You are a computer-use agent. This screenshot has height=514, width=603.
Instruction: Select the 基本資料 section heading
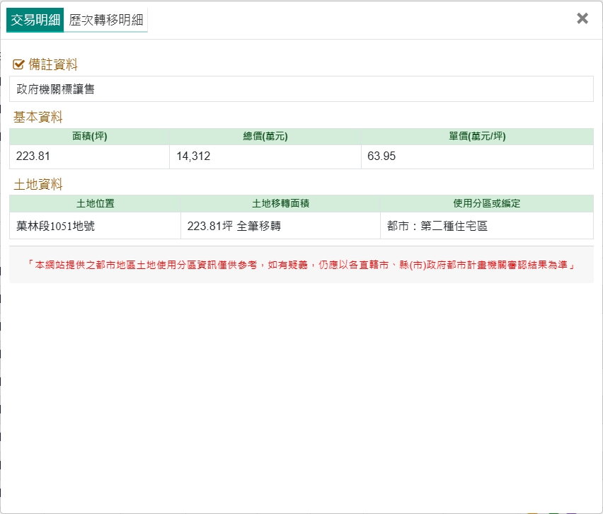coord(38,118)
